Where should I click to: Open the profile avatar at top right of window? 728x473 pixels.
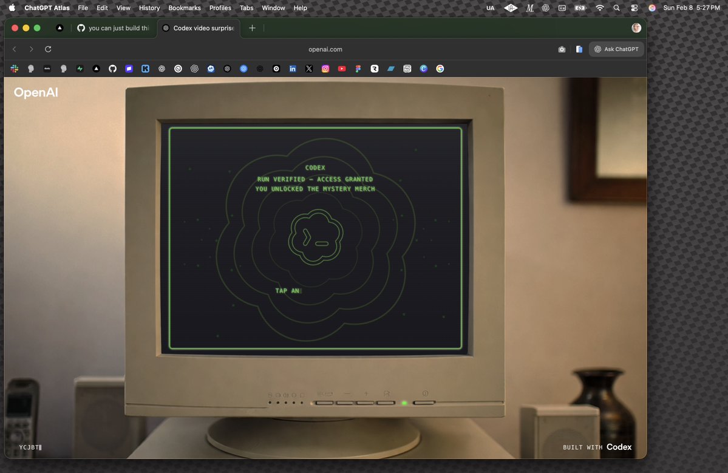tap(636, 28)
